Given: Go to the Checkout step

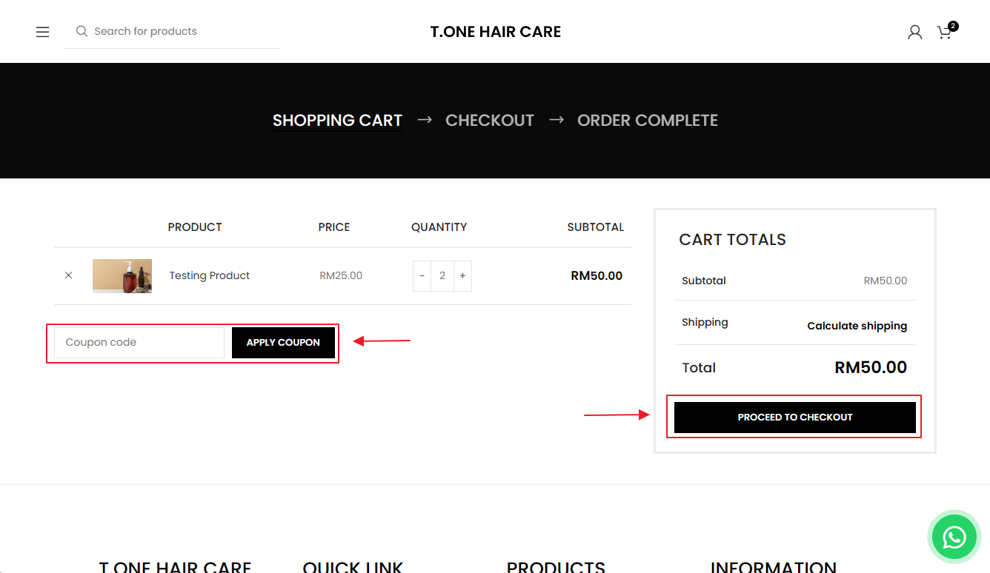Looking at the screenshot, I should pyautogui.click(x=489, y=121).
